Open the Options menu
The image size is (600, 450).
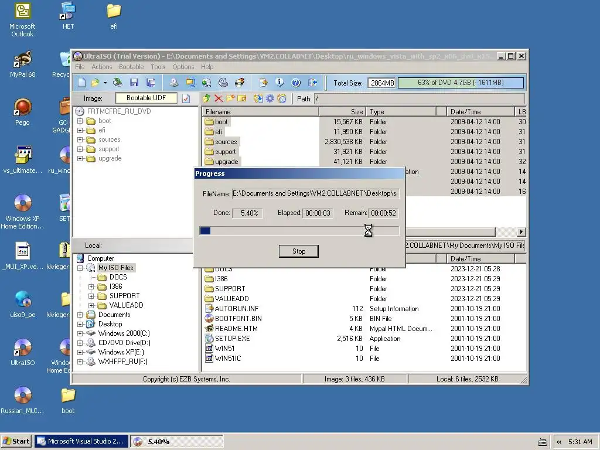pos(183,67)
